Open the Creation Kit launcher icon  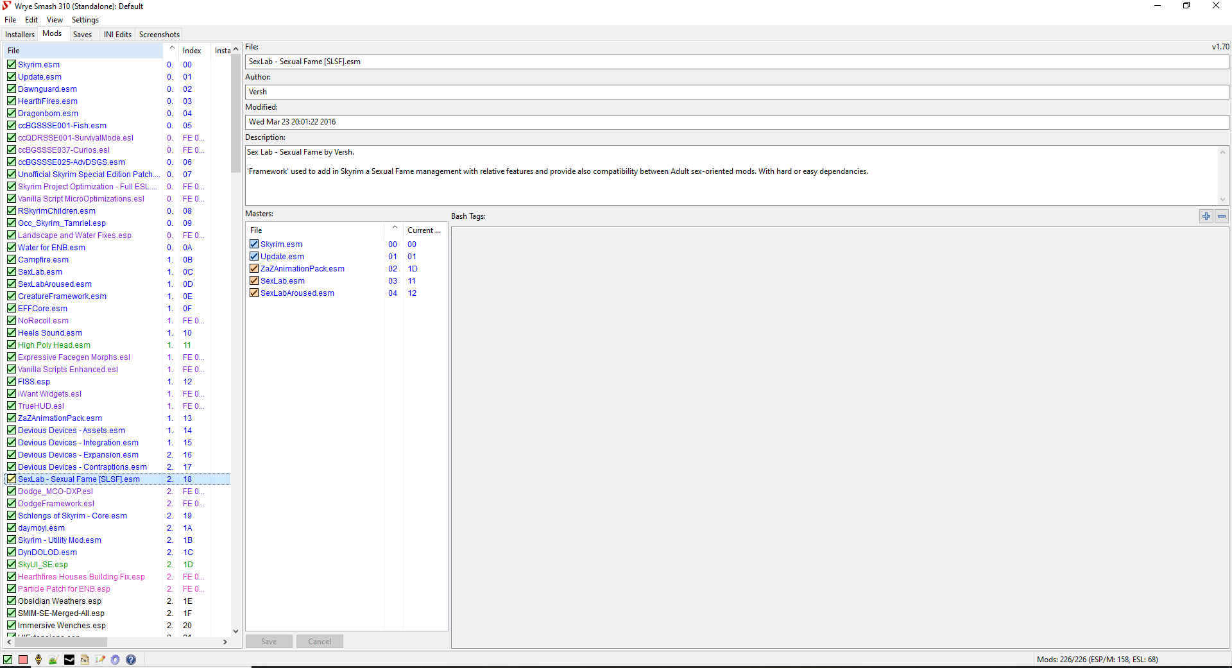click(x=53, y=660)
